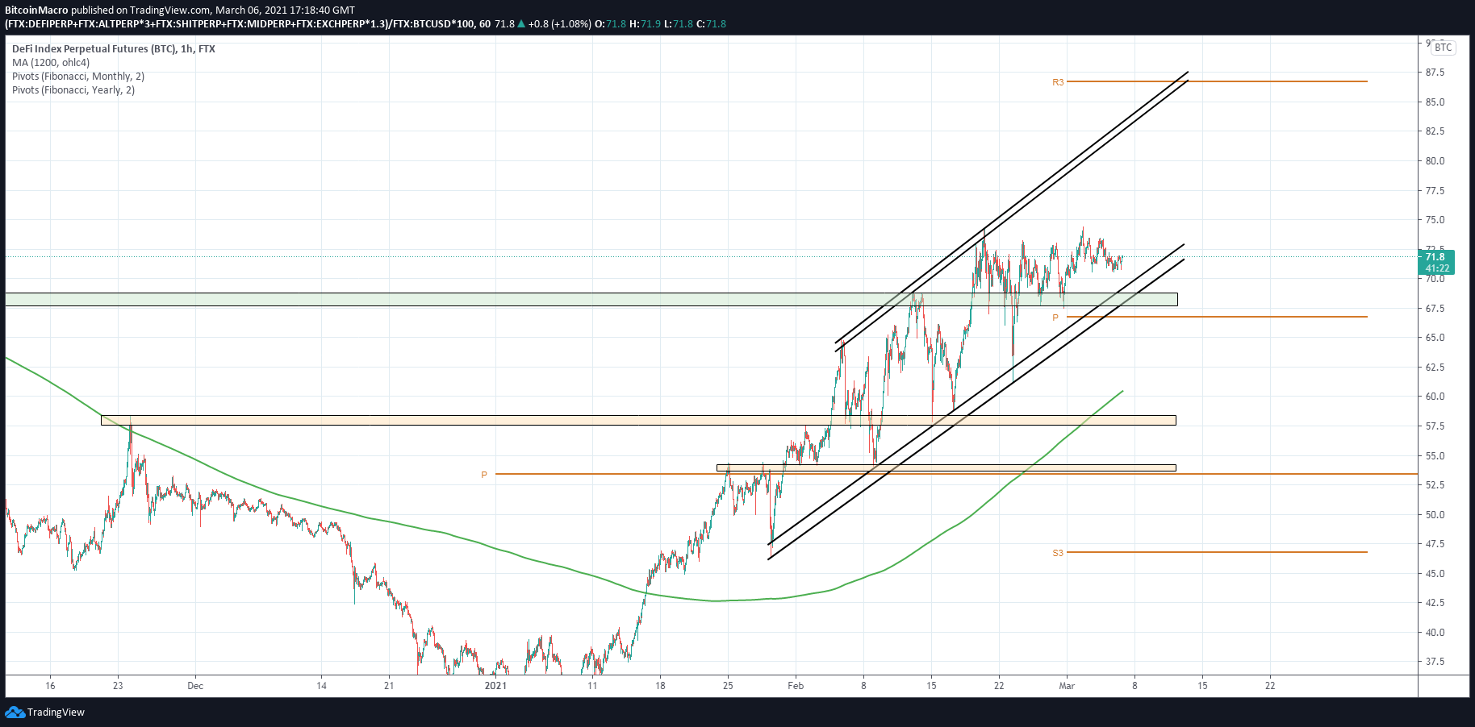Click the Feb label on time axis
Image resolution: width=1475 pixels, height=727 pixels.
click(x=796, y=686)
